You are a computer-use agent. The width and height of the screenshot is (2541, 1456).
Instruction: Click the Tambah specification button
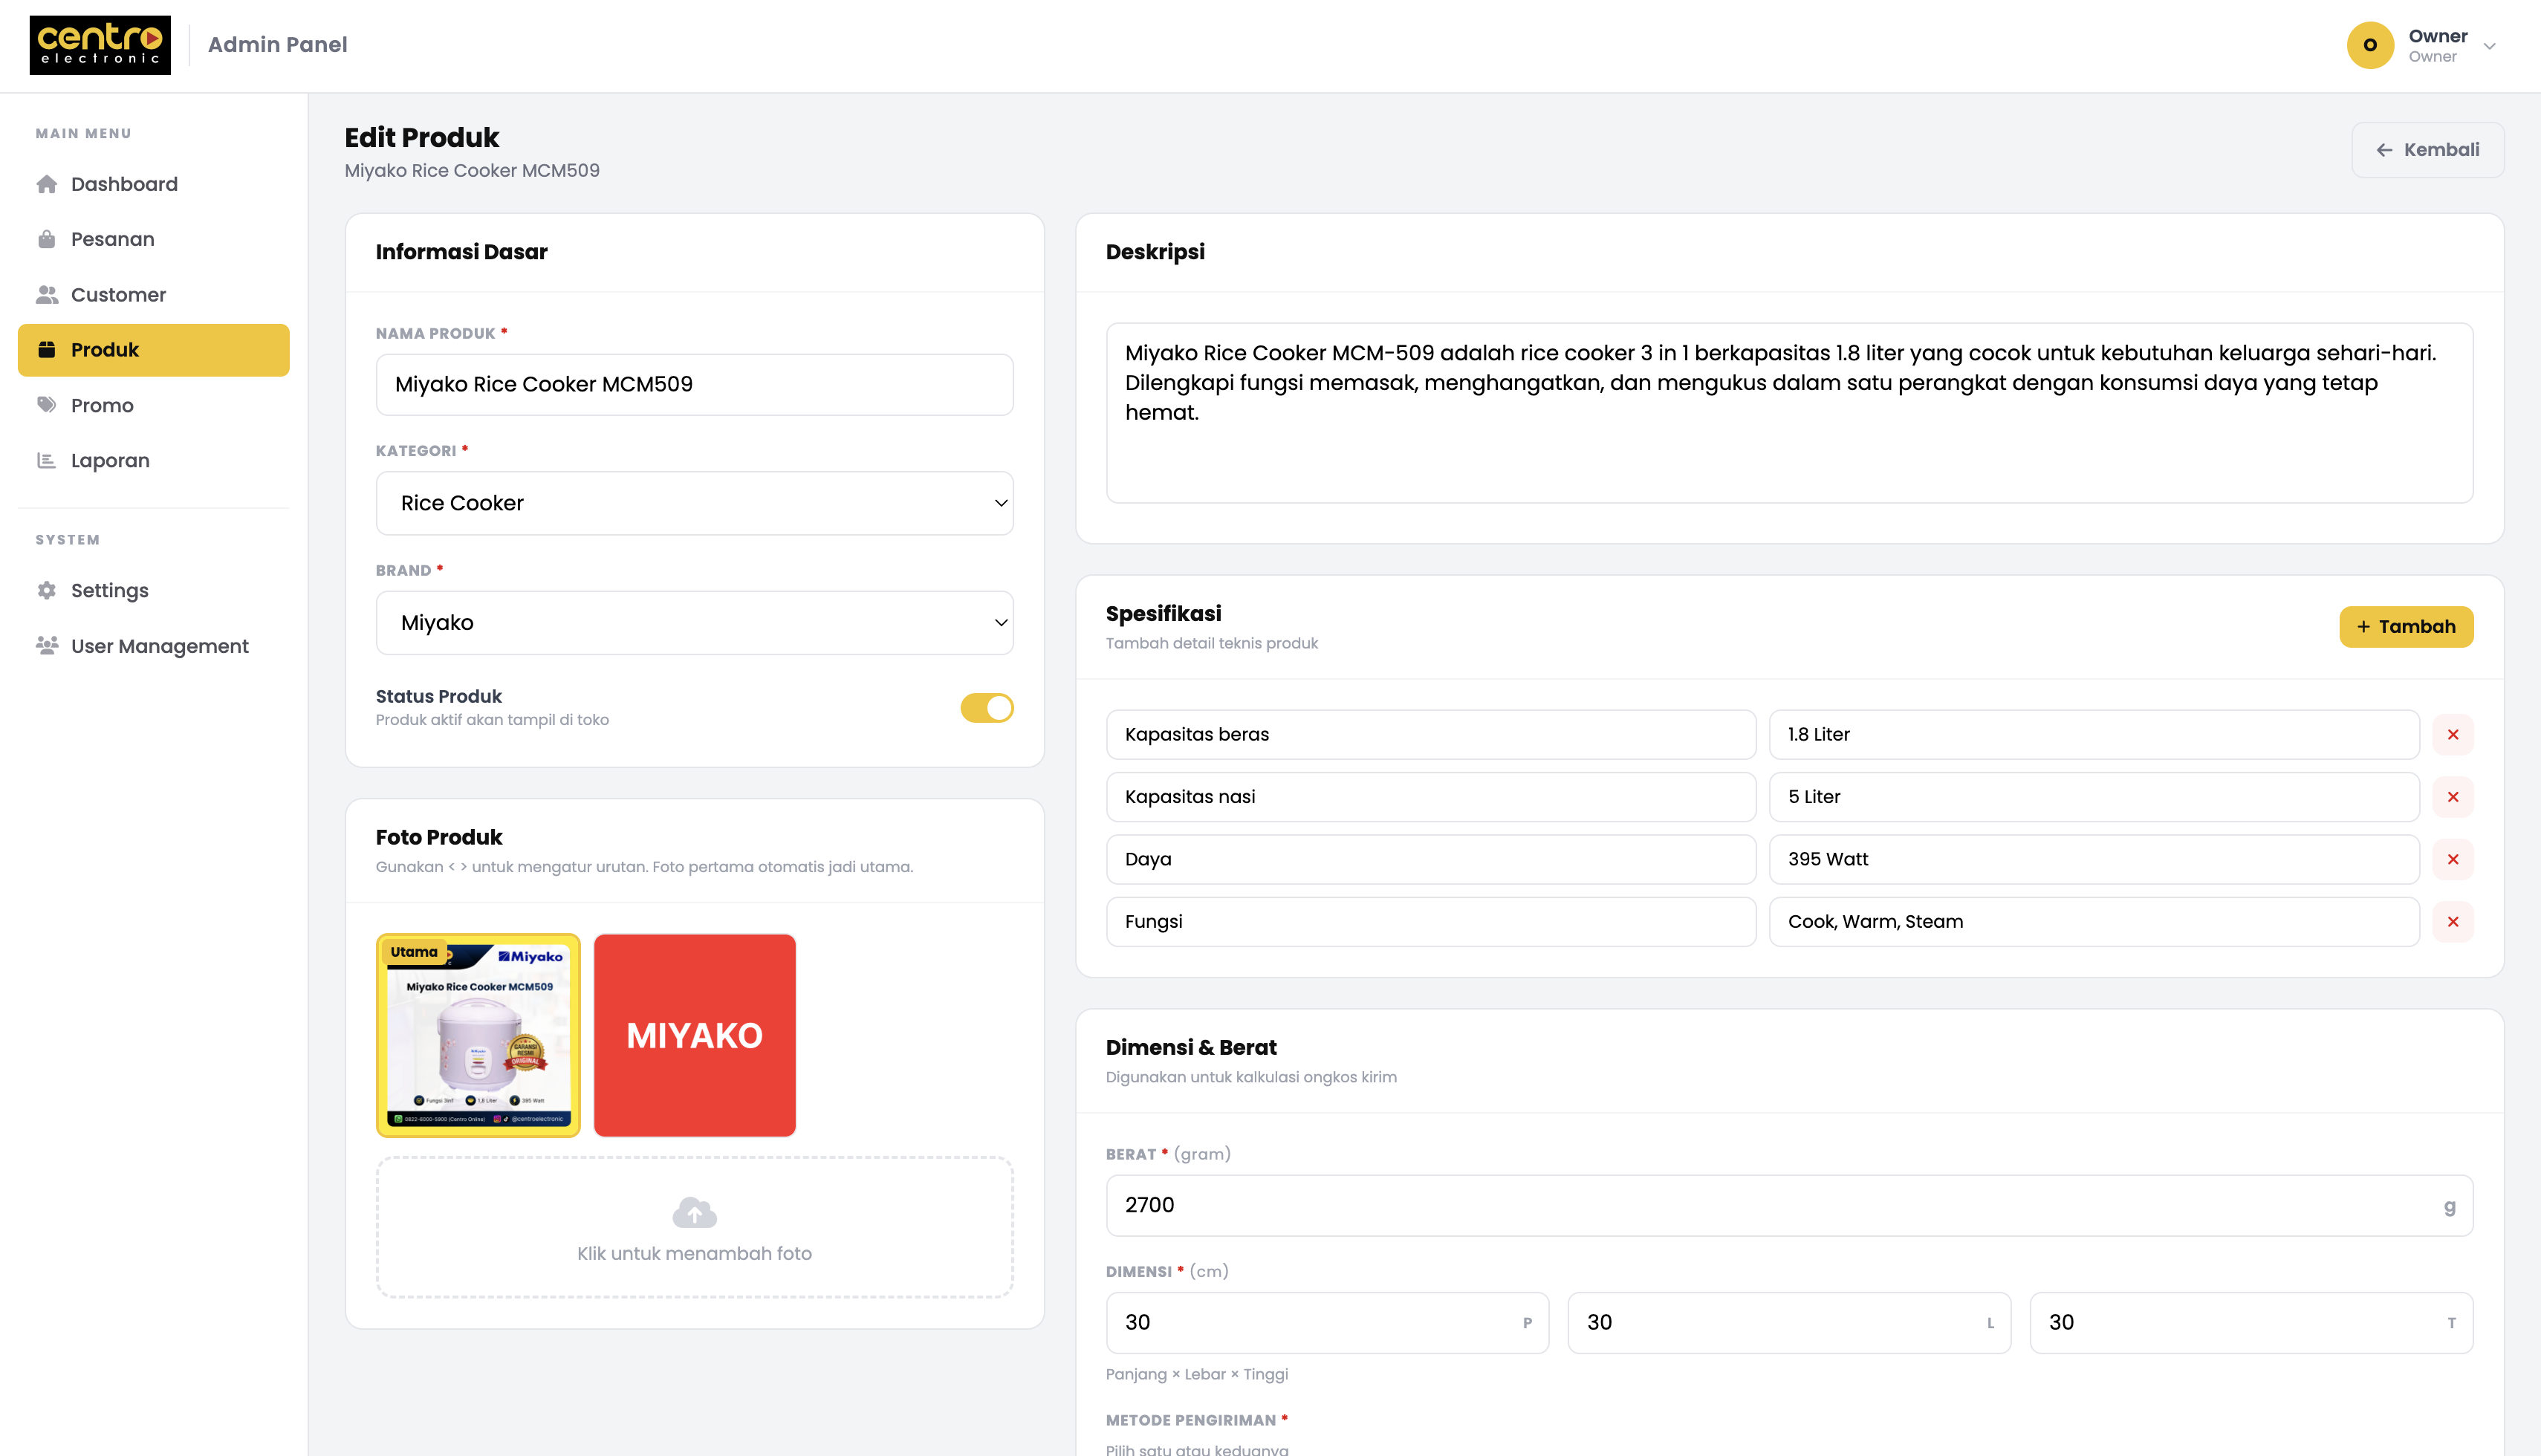click(x=2406, y=627)
